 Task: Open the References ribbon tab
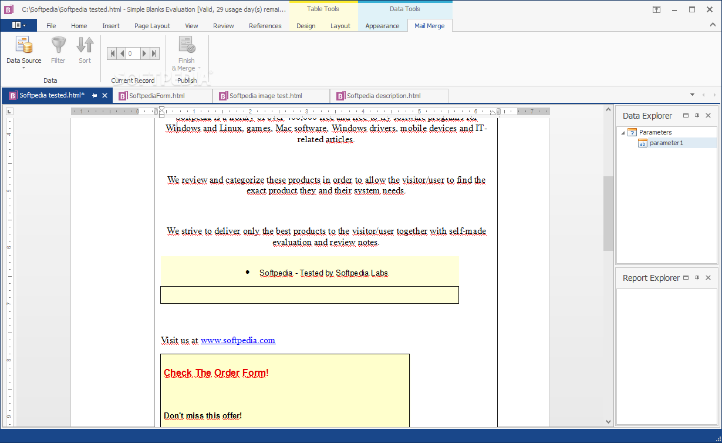click(265, 26)
